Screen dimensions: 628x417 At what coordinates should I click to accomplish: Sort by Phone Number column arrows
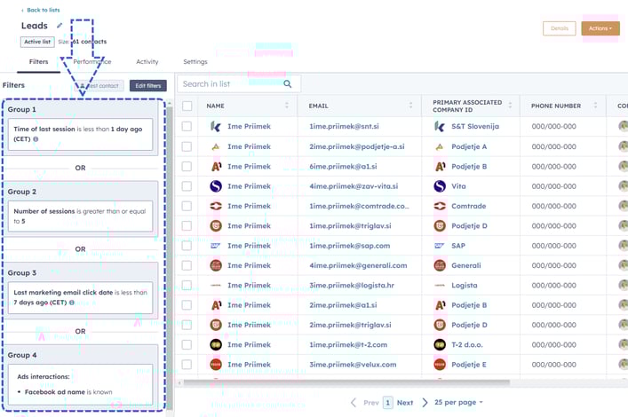(595, 106)
